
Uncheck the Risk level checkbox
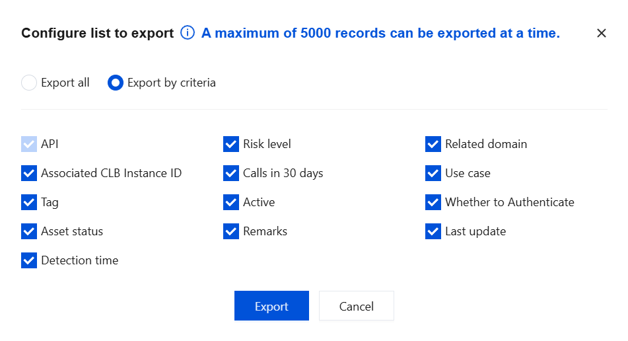(231, 144)
